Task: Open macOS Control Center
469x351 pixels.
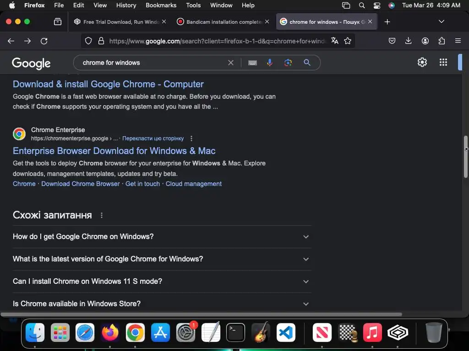Action: point(377,5)
